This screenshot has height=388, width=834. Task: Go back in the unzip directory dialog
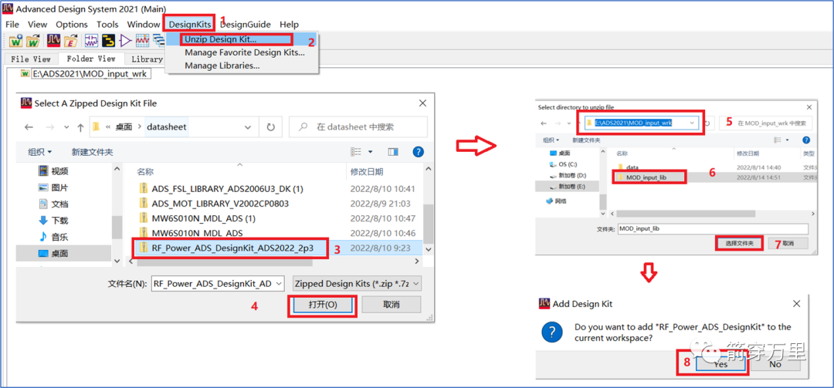[544, 123]
